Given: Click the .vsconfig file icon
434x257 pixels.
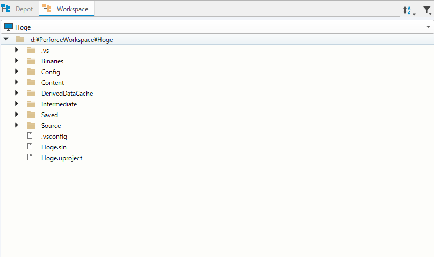Looking at the screenshot, I should tap(30, 135).
